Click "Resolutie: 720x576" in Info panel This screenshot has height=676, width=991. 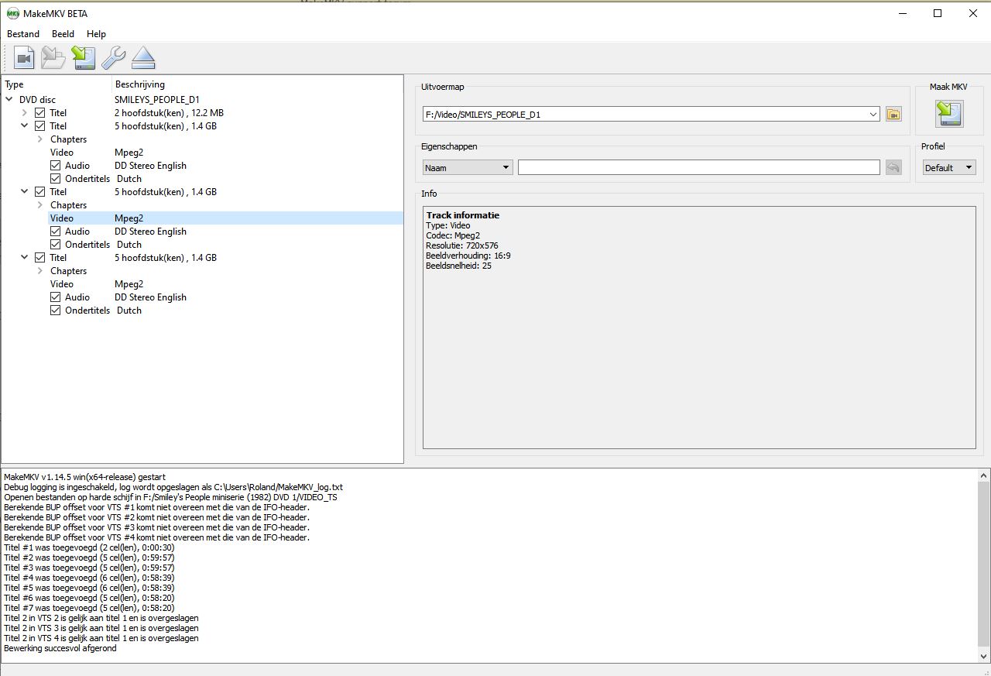pos(462,245)
